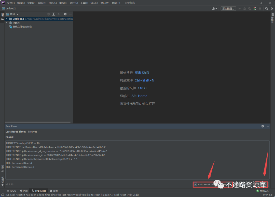Click the 添加配置... button

click(x=228, y=8)
